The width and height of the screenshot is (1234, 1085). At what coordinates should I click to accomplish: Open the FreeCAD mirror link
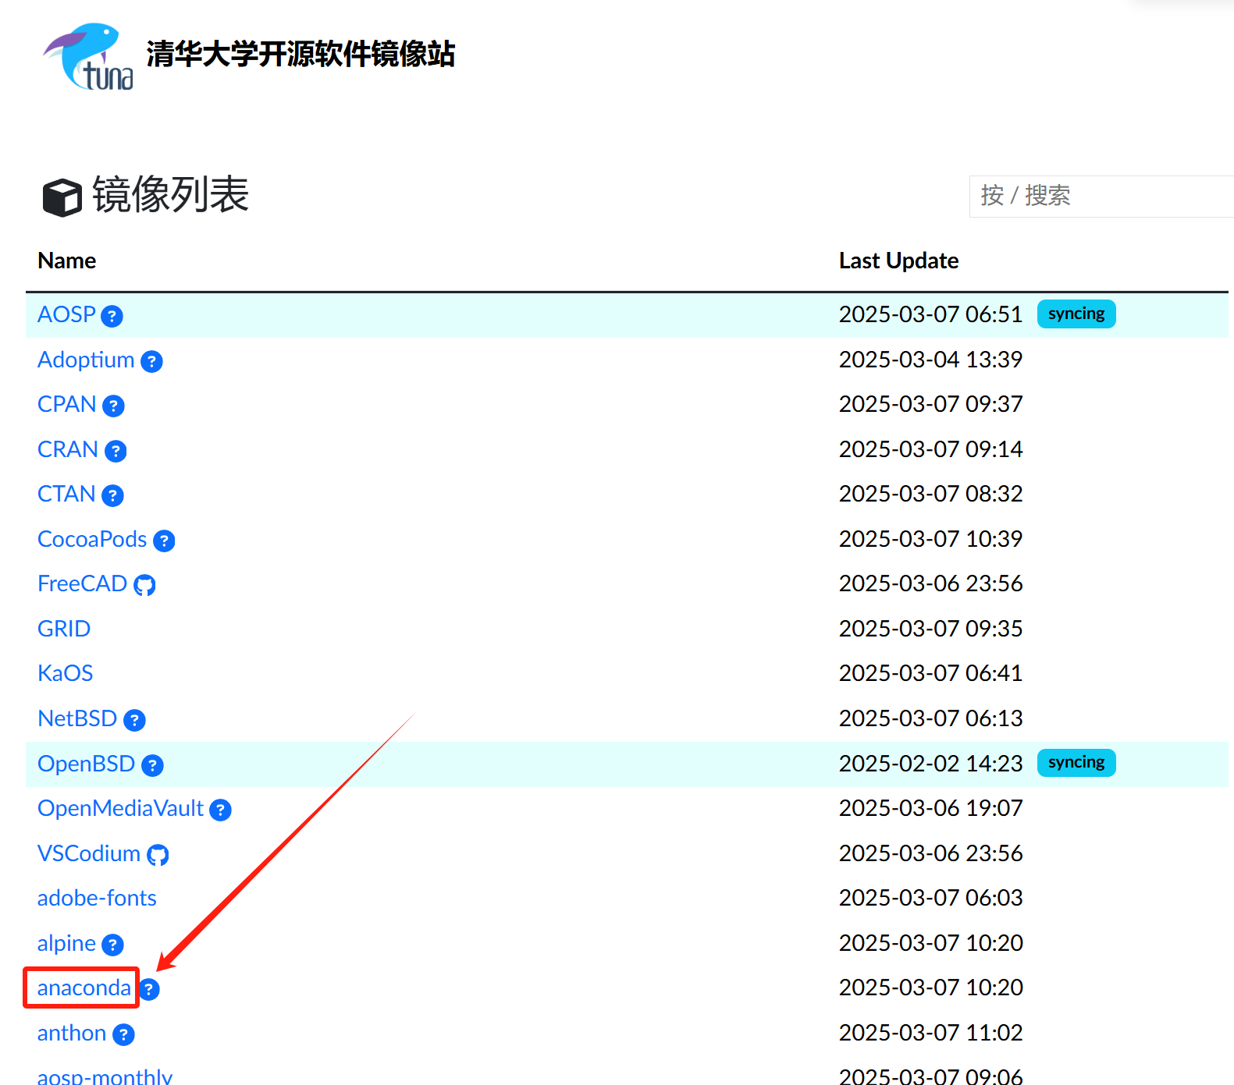tap(82, 583)
